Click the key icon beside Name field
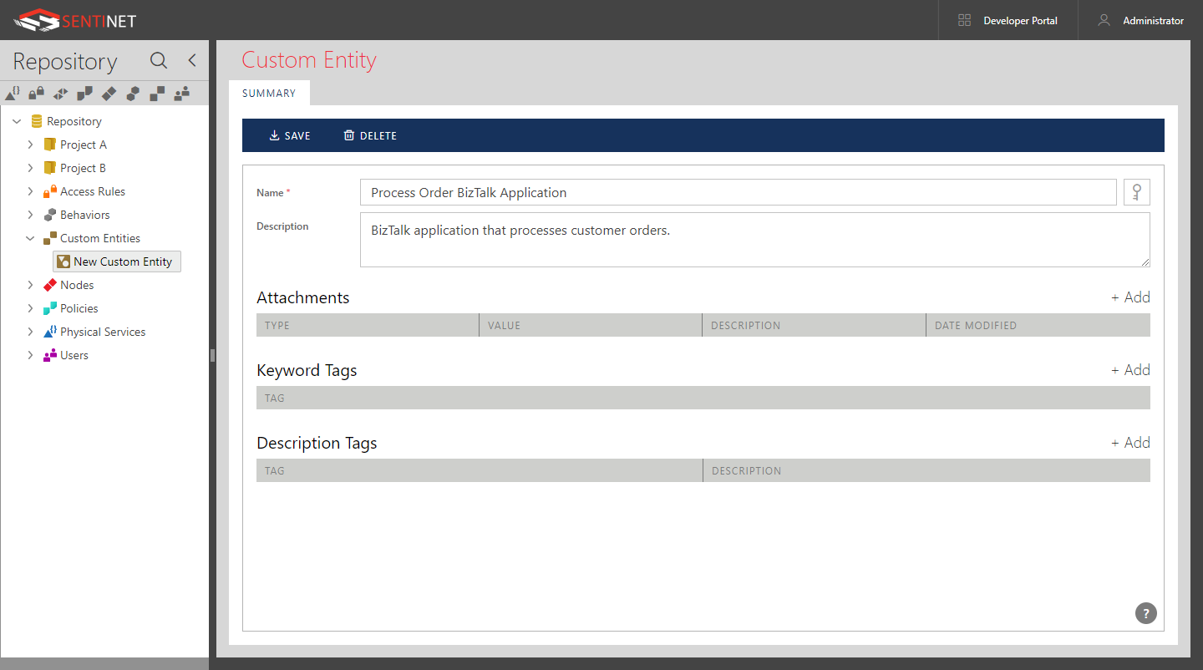This screenshot has width=1203, height=670. [1136, 192]
